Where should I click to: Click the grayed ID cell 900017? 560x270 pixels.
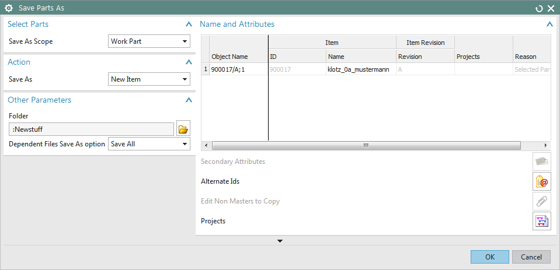click(297, 69)
